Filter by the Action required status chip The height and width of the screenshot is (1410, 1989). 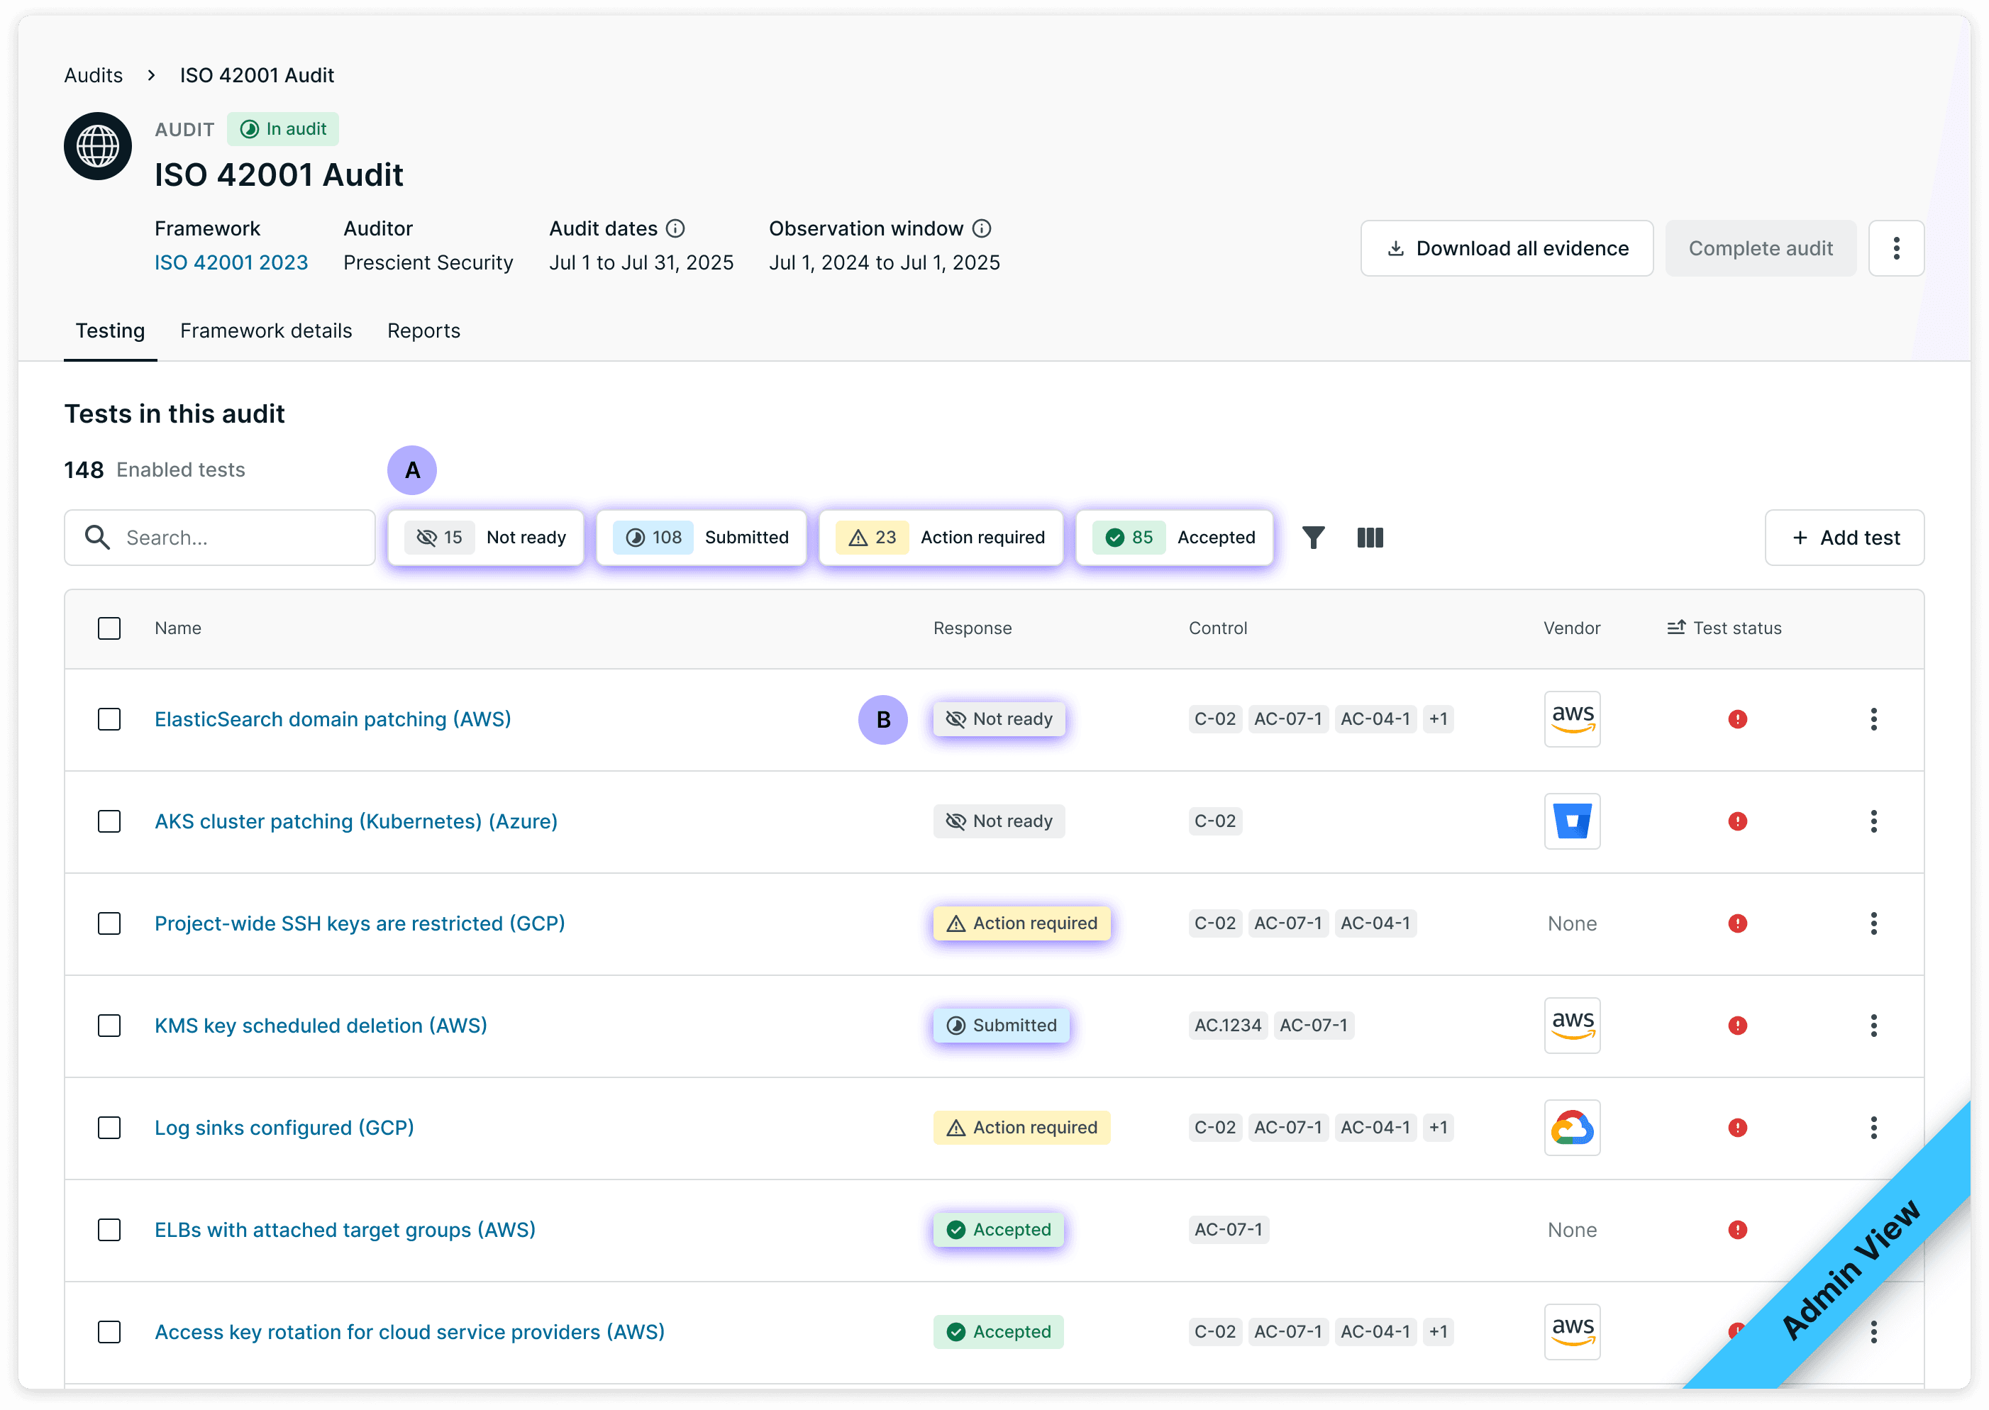click(x=941, y=538)
